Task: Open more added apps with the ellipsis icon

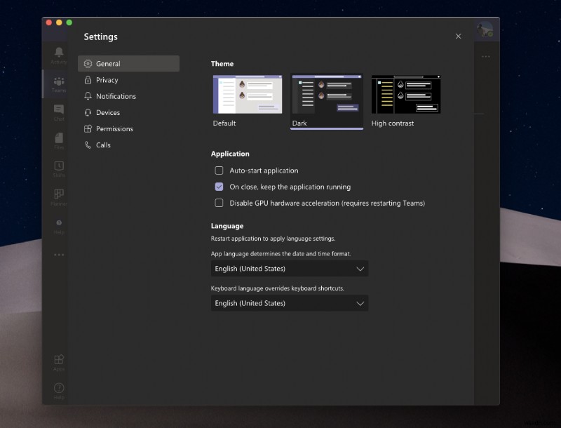Action: pyautogui.click(x=59, y=255)
